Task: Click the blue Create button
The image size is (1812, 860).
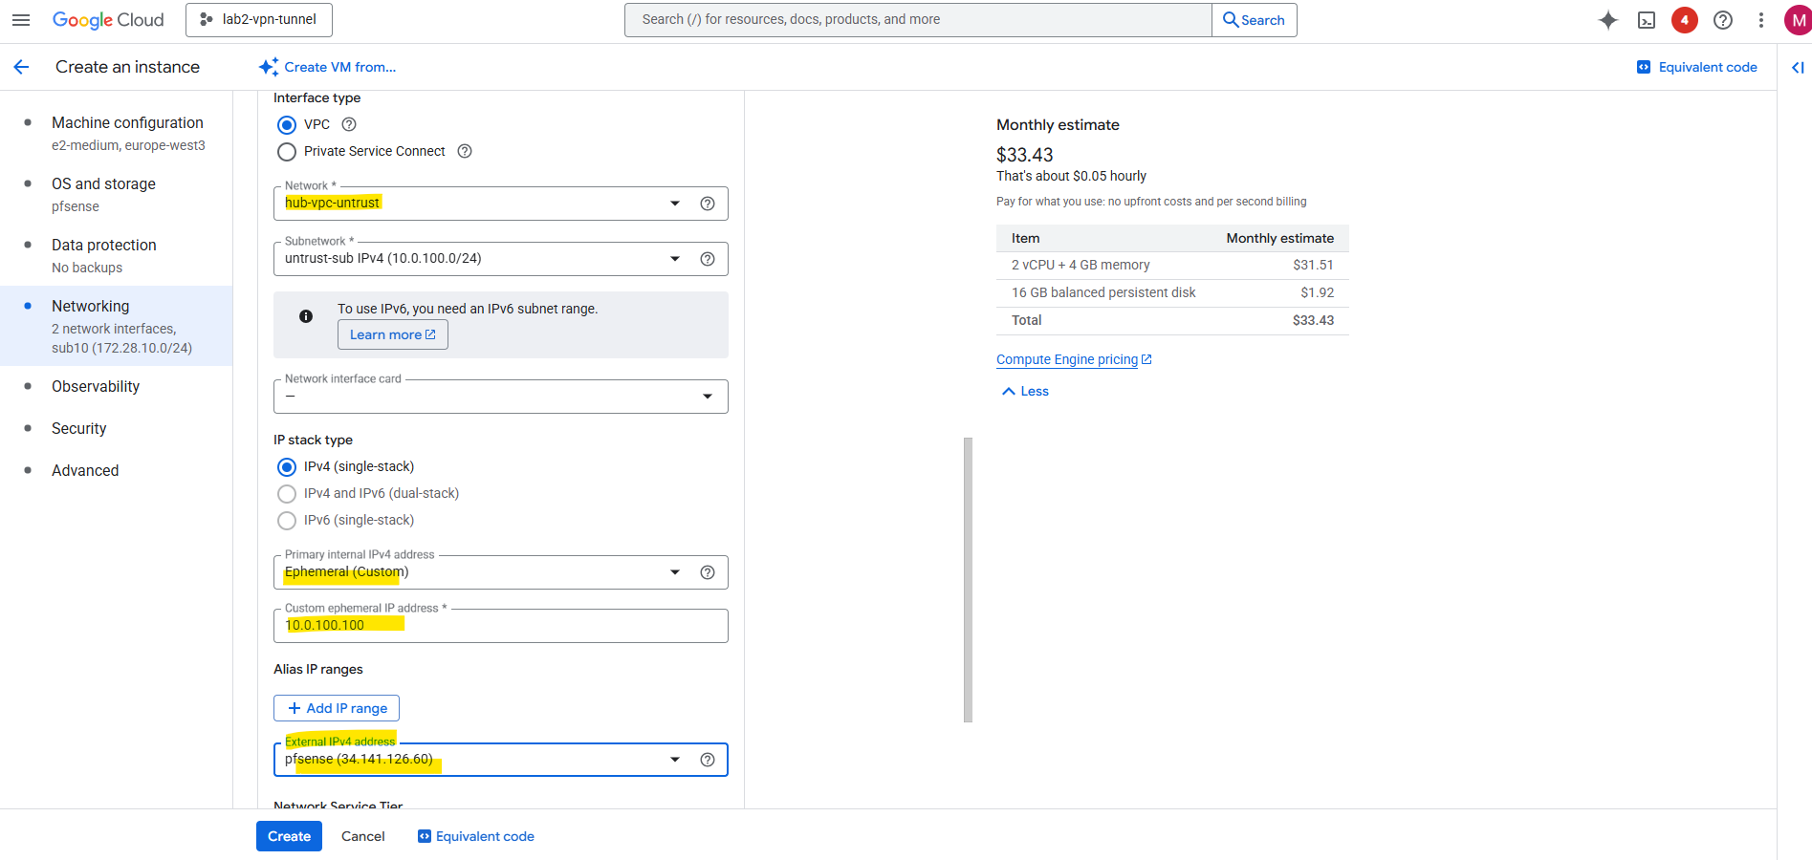Action: (x=289, y=836)
